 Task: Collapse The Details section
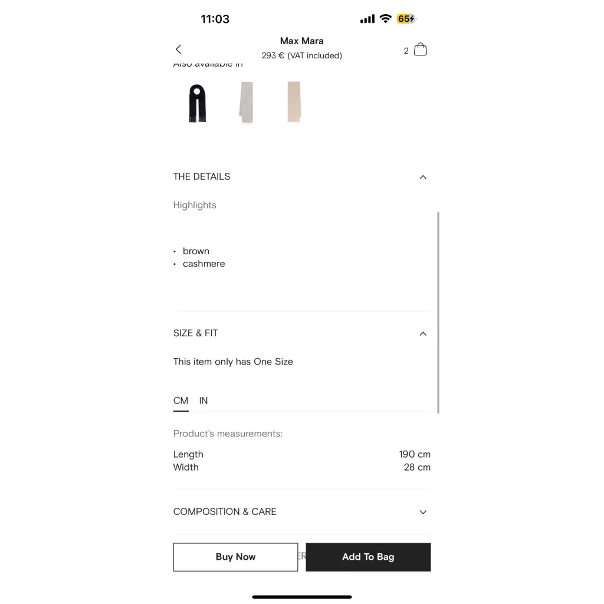(422, 177)
